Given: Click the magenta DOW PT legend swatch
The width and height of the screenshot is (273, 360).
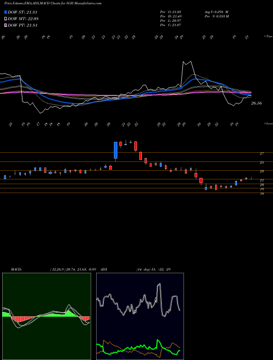Looking at the screenshot, I should 6,25.
